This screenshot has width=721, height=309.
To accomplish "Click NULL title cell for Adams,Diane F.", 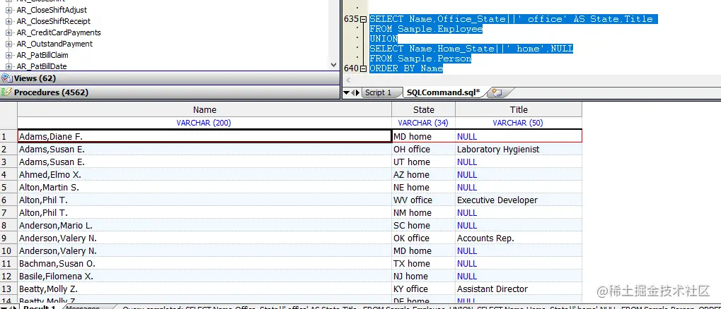I will point(519,137).
